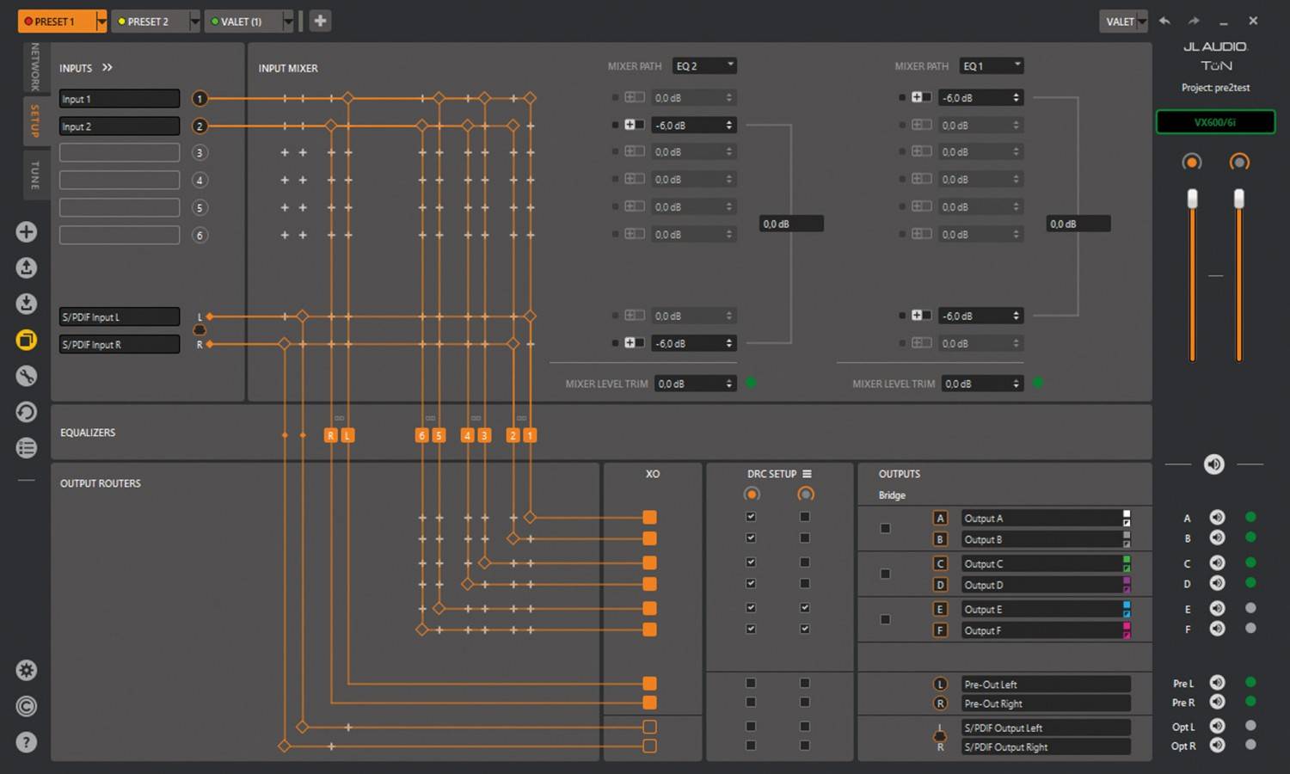Screen dimensions: 1290x774
Task: Mute output E with its speaker icon
Action: 1218,608
